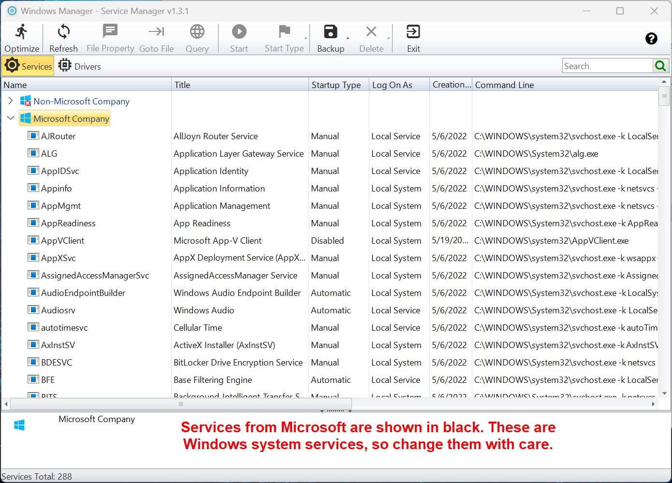
Task: Sort by the Log On As column header
Action: point(399,85)
